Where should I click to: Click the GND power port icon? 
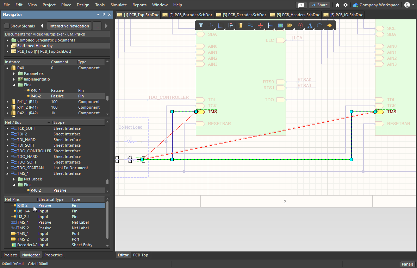[261, 25]
